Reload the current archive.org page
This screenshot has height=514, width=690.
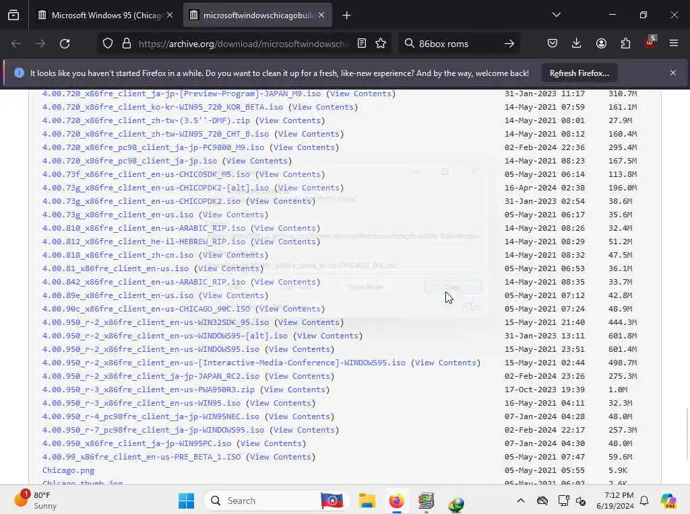click(65, 44)
